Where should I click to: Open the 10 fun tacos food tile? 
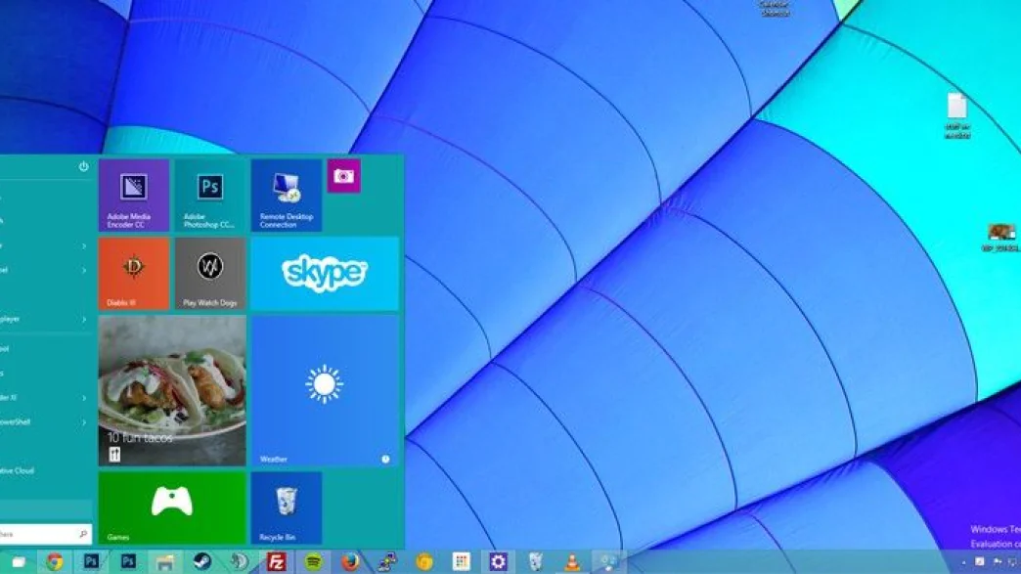pos(172,390)
